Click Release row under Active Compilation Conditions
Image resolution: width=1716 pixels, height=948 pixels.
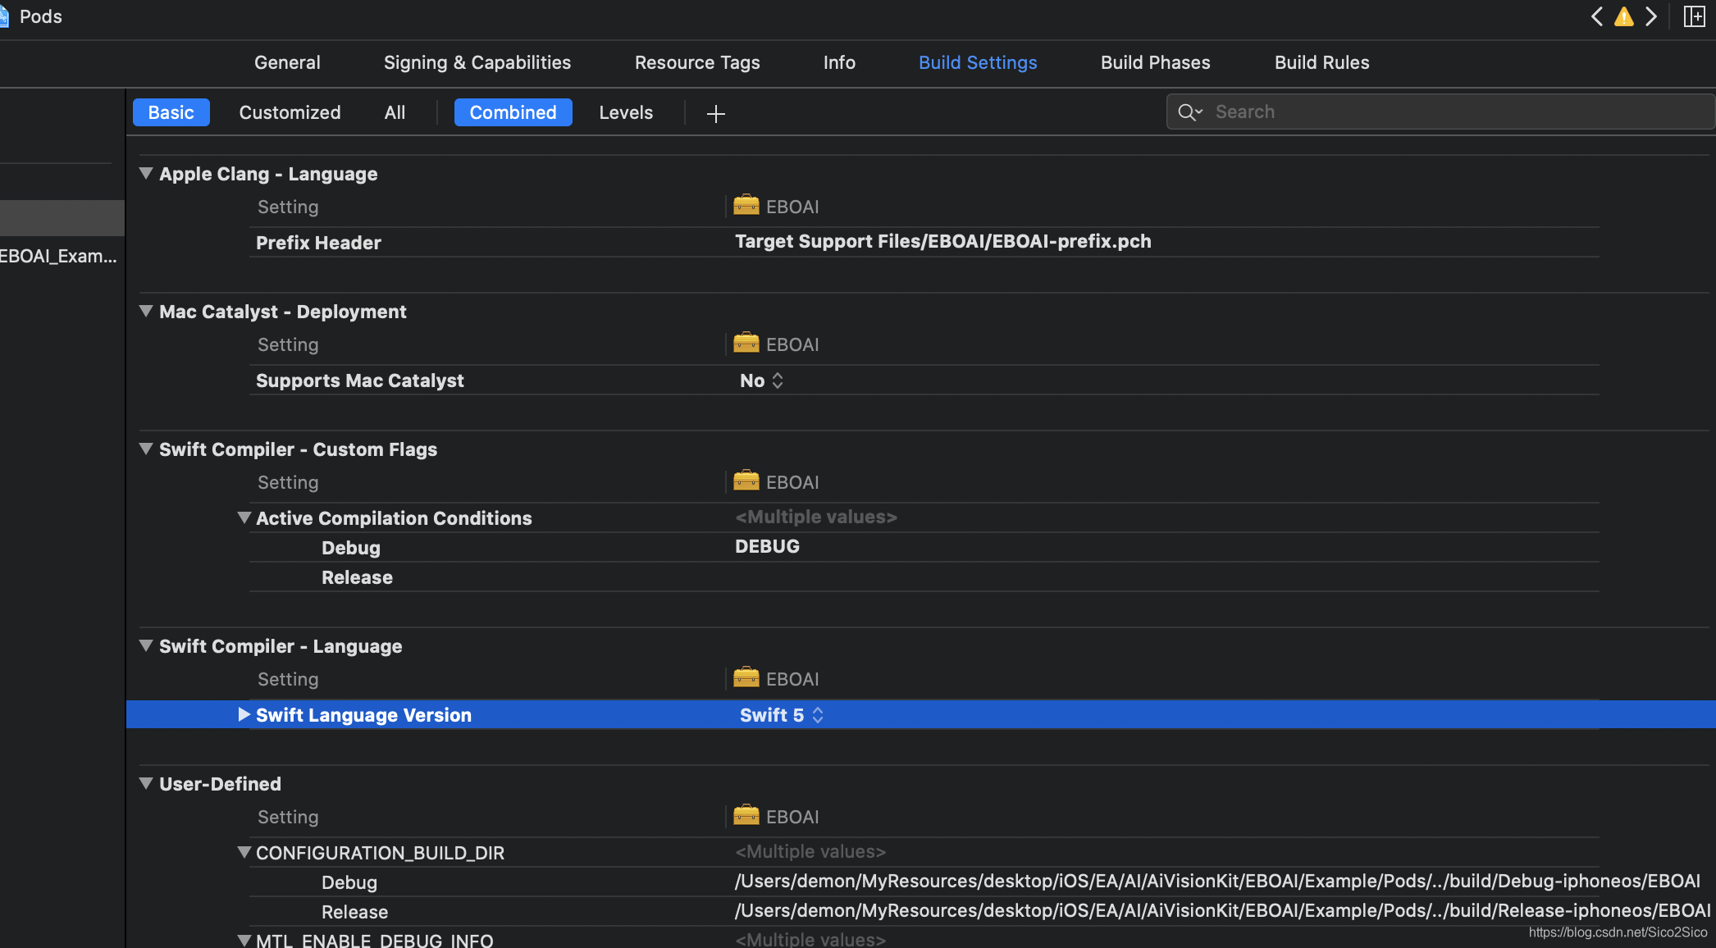(x=357, y=577)
